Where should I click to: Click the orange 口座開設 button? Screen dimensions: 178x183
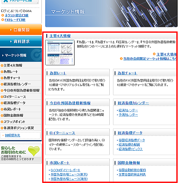21,30
